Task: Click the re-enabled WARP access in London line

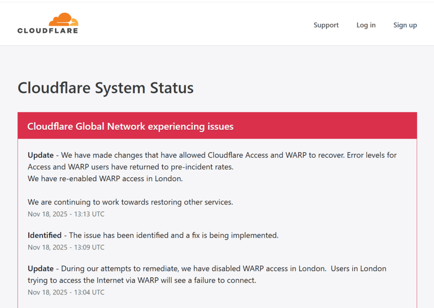Action: [105, 179]
